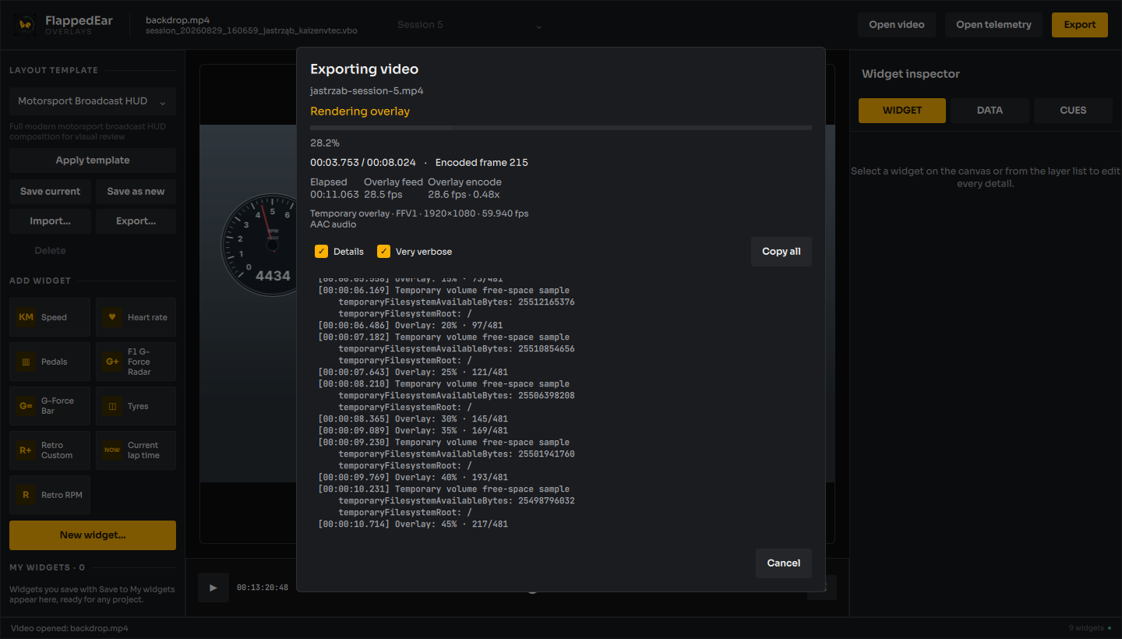Click the 'Overlay: 20% · 97/481' log line
Viewport: 1122px width, 639px height.
coord(411,326)
